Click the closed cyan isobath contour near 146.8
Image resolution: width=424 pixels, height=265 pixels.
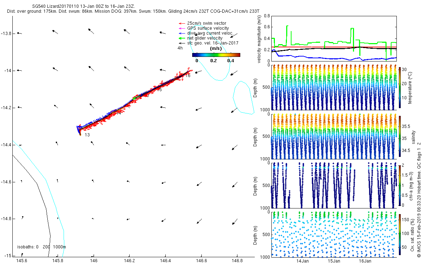(x=244, y=98)
